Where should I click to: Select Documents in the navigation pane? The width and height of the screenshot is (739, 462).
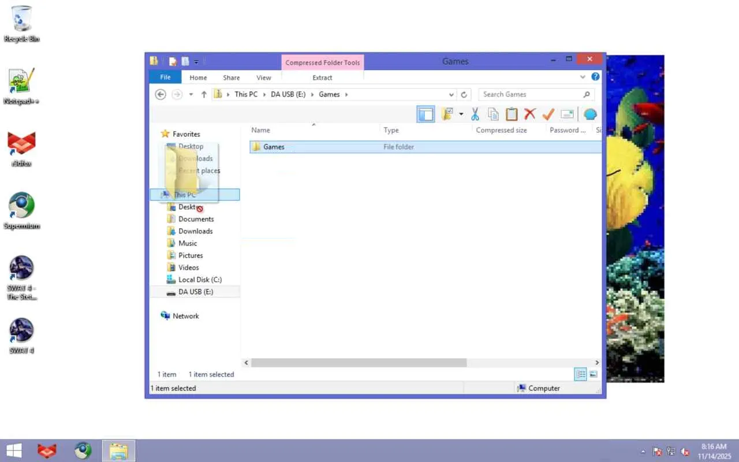(196, 219)
